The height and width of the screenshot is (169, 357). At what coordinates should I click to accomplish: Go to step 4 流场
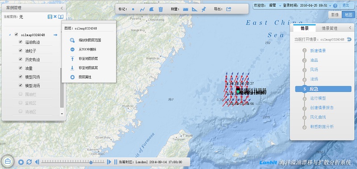(x=314, y=80)
